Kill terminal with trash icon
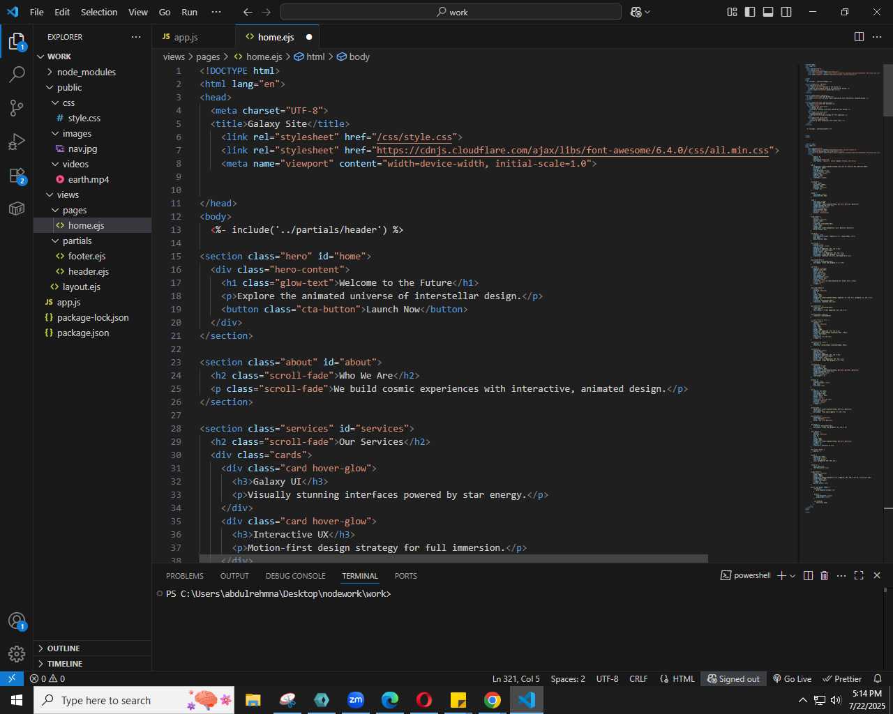Screen dimensions: 893x714 [x=824, y=575]
